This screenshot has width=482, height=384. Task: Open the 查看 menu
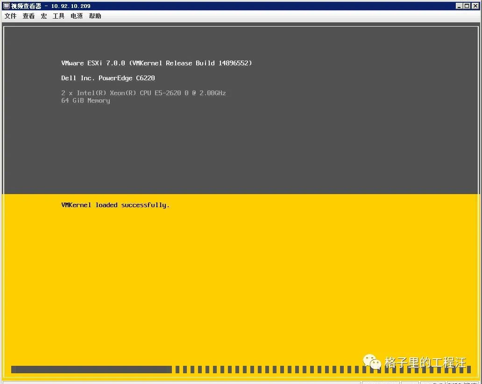click(28, 16)
